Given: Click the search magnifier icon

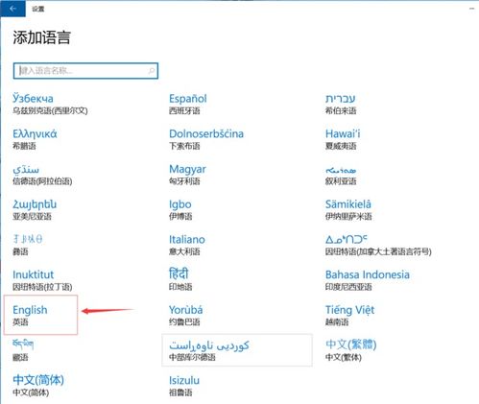Looking at the screenshot, I should coord(152,71).
